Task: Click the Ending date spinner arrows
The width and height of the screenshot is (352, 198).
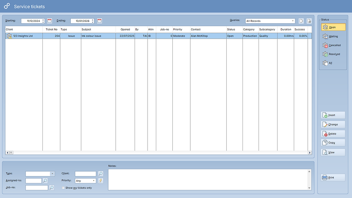Action: (x=93, y=21)
